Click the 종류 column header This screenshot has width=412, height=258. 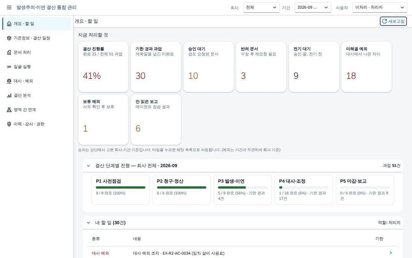point(96,239)
